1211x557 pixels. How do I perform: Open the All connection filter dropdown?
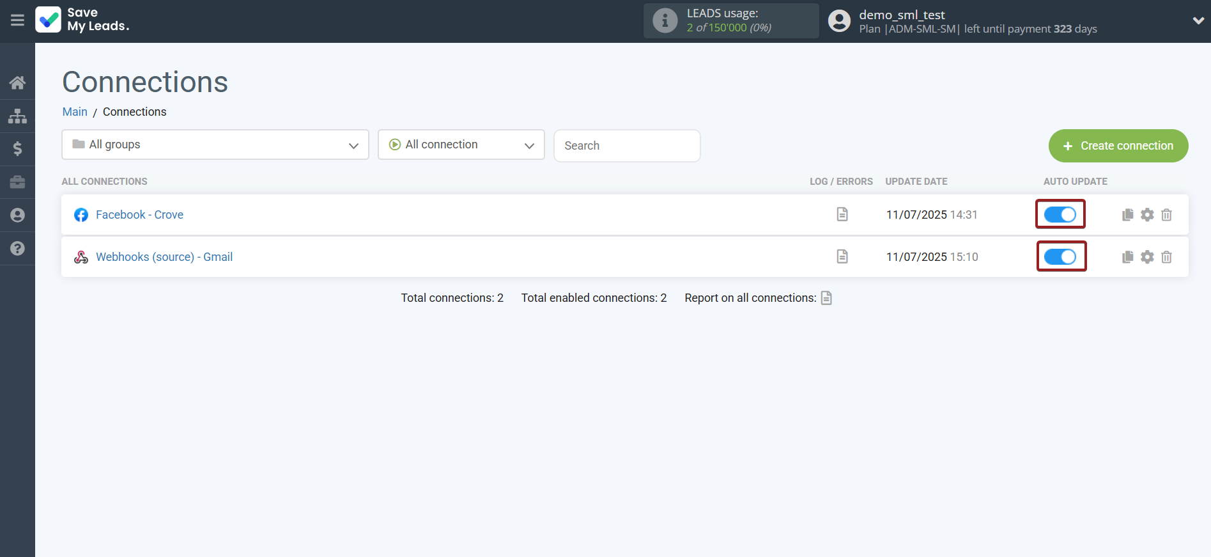point(461,145)
